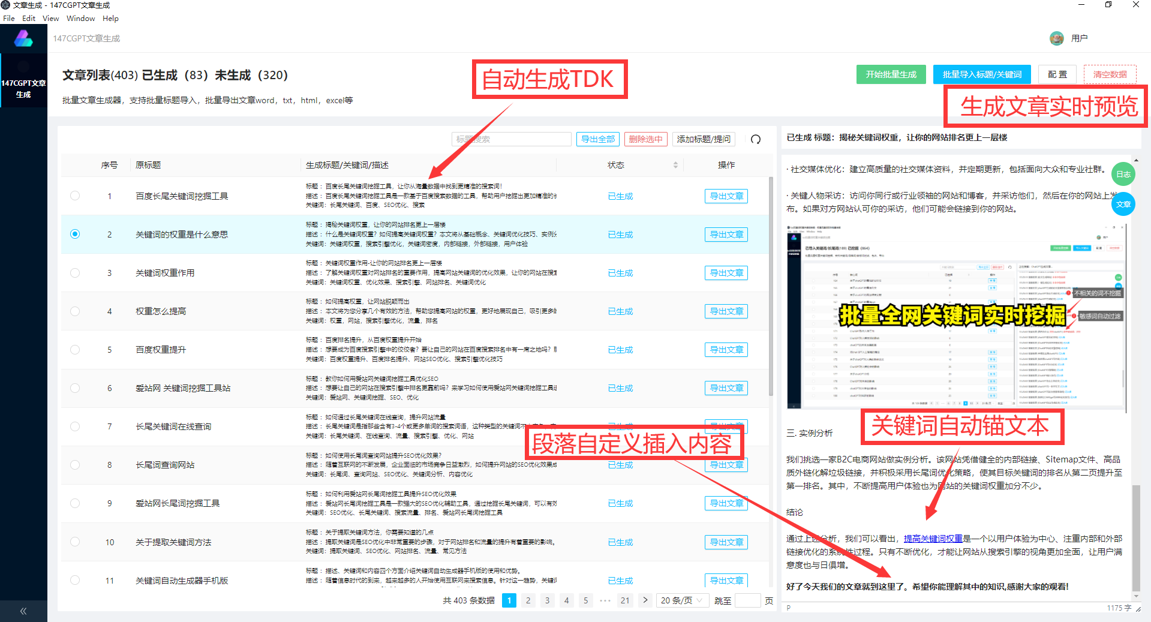
Task: Click the user avatar icon
Action: click(x=1056, y=38)
